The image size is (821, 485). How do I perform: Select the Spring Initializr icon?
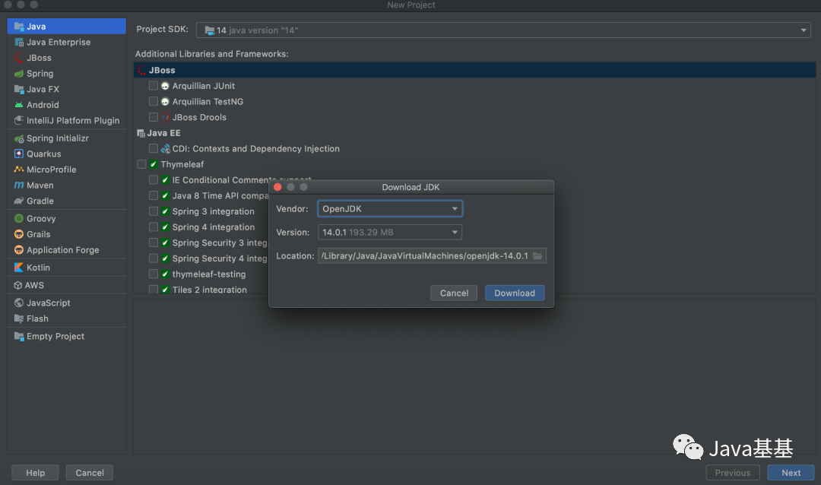[x=19, y=138]
